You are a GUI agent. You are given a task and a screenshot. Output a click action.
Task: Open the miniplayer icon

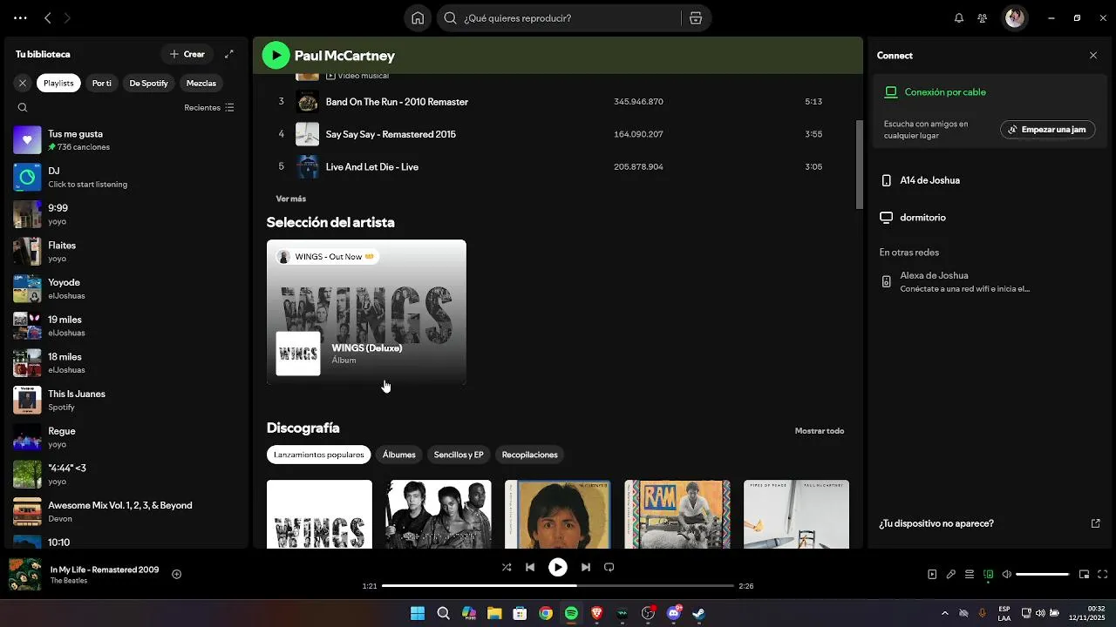(1084, 574)
